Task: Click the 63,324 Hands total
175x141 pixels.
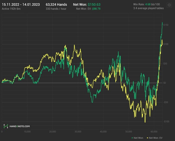Action: [56, 4]
